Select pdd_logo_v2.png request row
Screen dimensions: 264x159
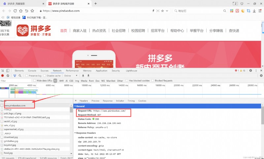35,113
